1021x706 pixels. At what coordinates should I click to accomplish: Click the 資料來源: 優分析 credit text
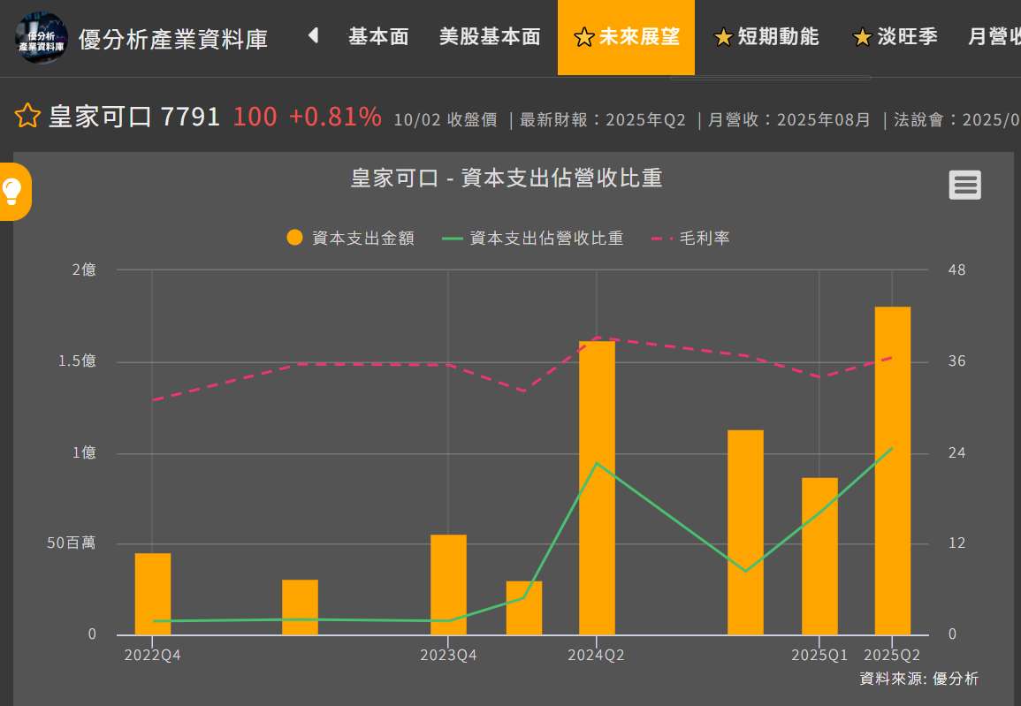[918, 679]
